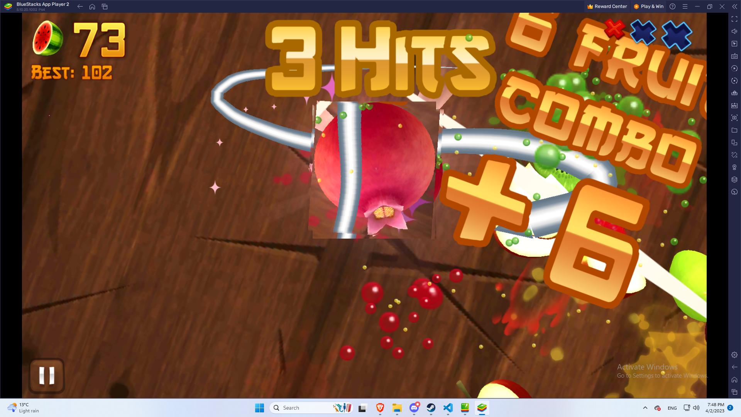Search in the Windows taskbar box
Screen dimensions: 741x417
(312, 408)
